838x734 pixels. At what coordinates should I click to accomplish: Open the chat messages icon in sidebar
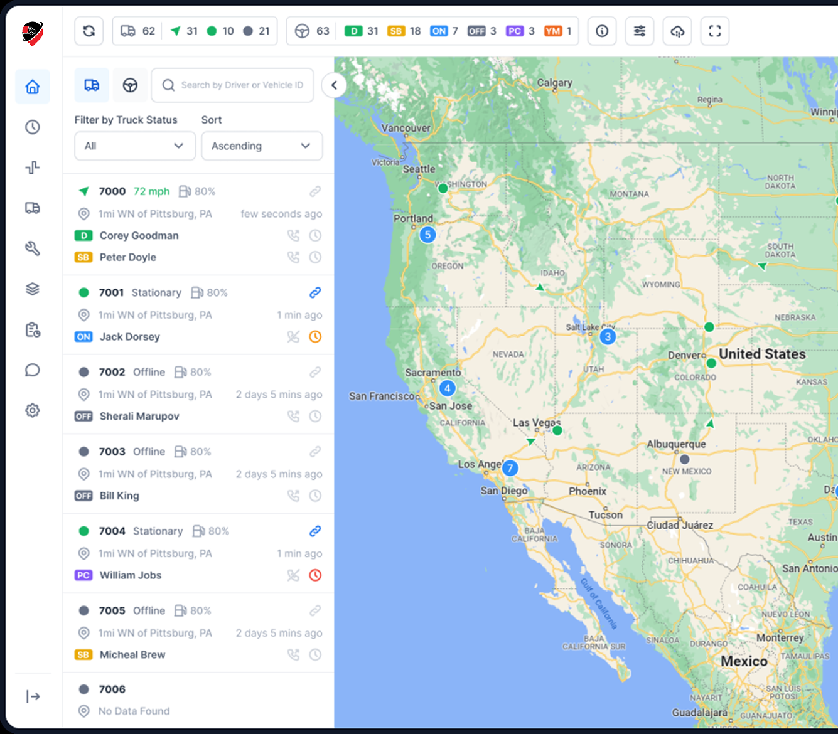[x=33, y=370]
